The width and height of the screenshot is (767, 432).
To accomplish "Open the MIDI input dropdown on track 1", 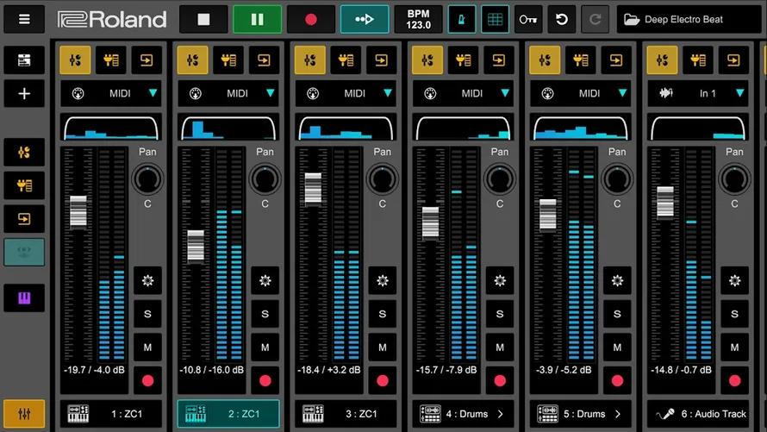I will (x=110, y=93).
